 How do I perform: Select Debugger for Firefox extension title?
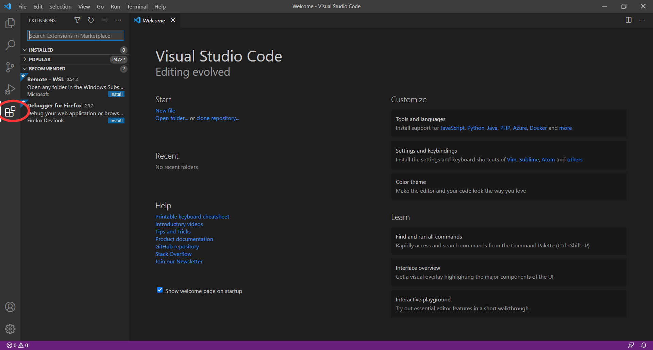click(55, 105)
